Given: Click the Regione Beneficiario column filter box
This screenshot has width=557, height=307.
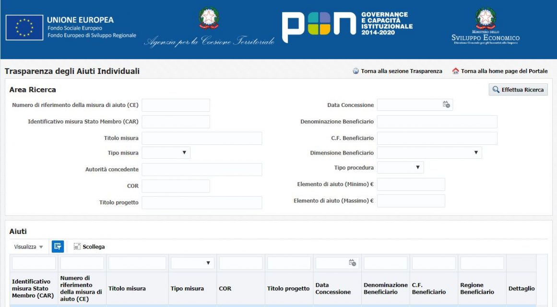Looking at the screenshot, I should (x=482, y=263).
